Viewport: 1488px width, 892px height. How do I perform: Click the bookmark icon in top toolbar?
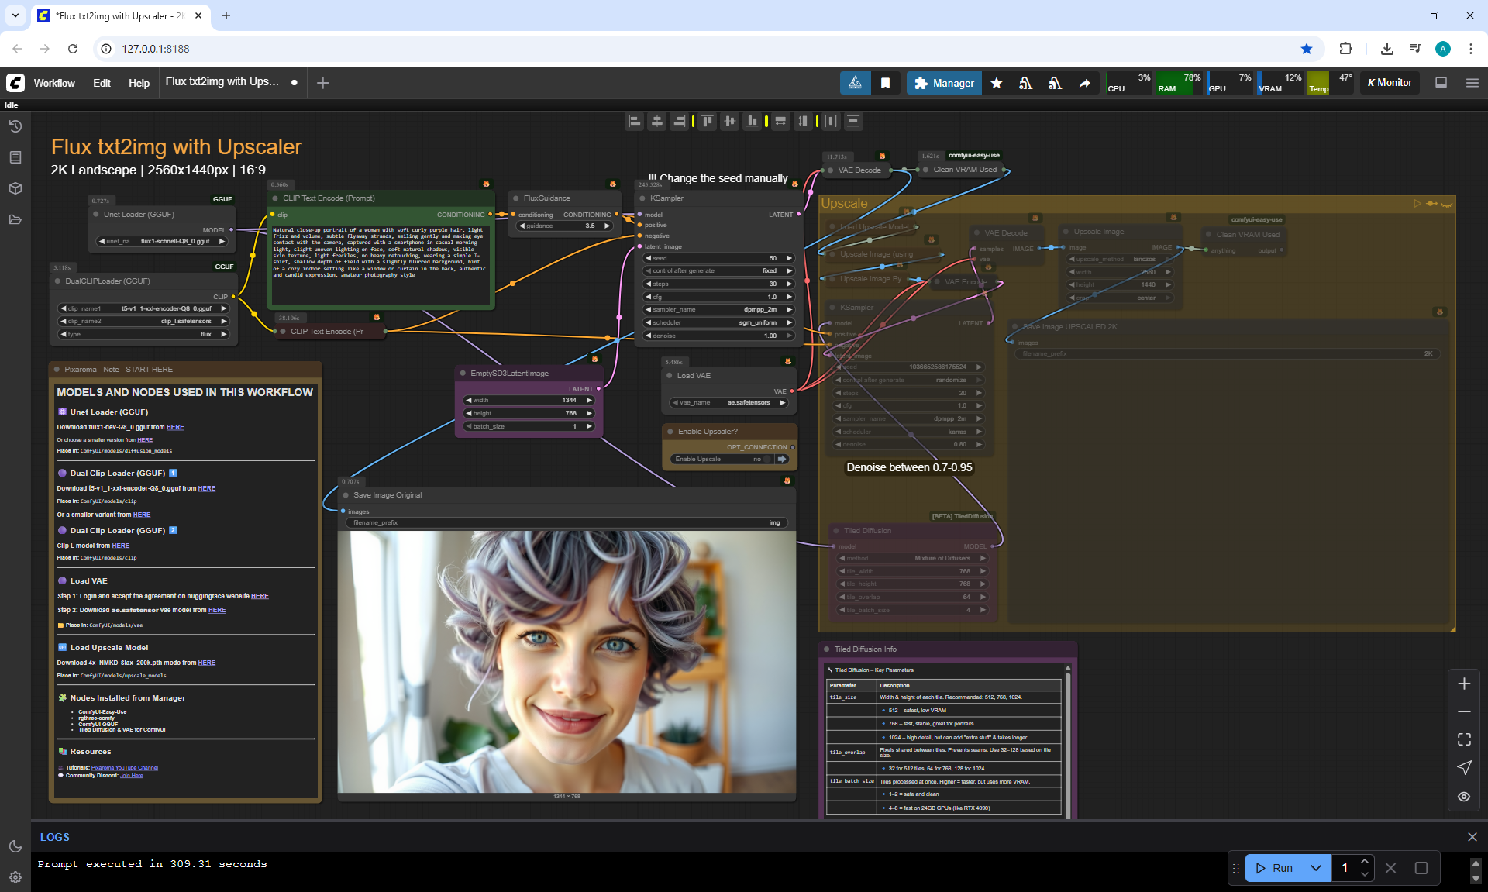(x=885, y=83)
